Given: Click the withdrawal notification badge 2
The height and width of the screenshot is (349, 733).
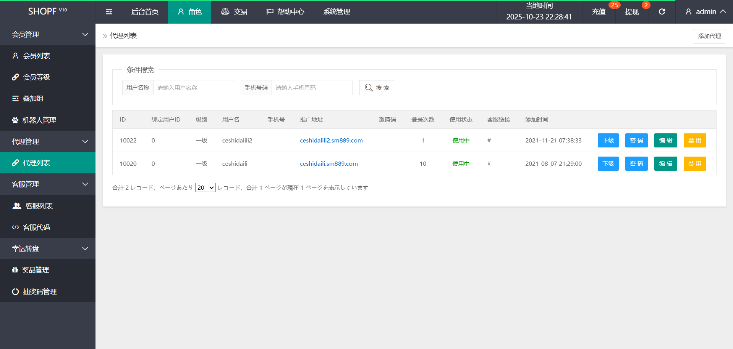Looking at the screenshot, I should (x=646, y=5).
